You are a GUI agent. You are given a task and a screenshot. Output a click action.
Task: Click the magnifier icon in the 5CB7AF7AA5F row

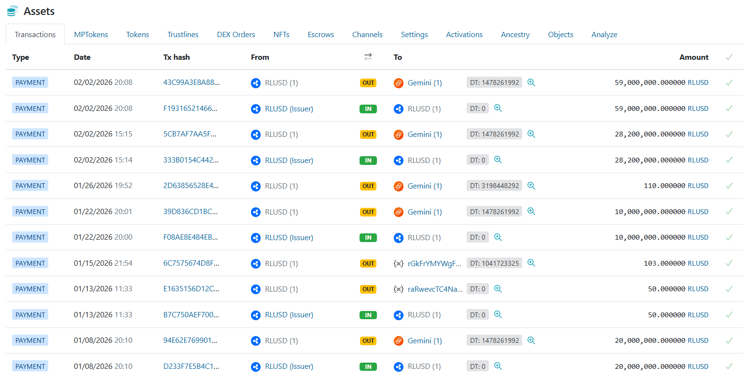tap(531, 134)
